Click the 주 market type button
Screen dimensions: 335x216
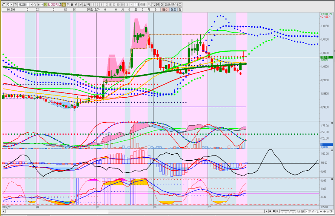[8, 4]
